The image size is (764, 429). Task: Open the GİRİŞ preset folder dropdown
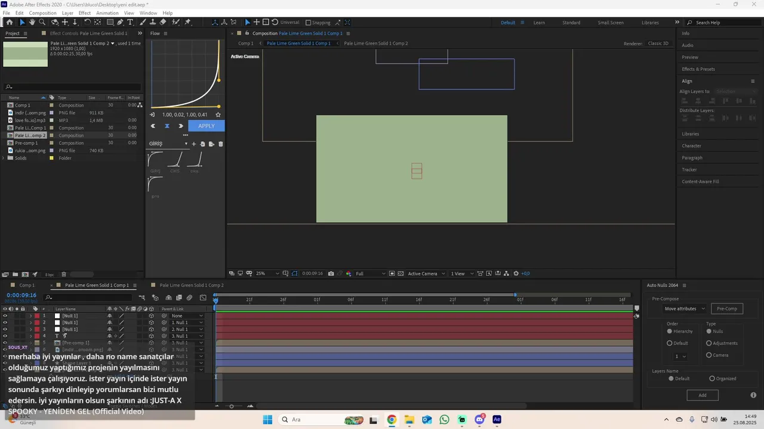pyautogui.click(x=168, y=144)
